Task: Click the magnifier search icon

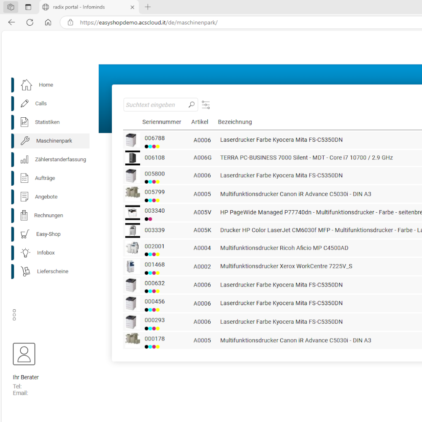Action: pos(192,104)
